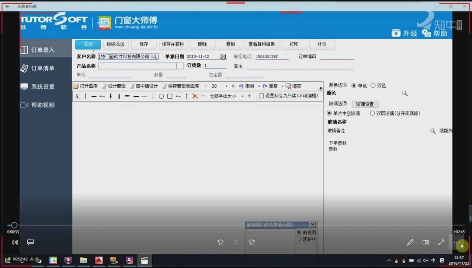
Task: Click the 颜色 search magnifier icon
Action: point(405,94)
